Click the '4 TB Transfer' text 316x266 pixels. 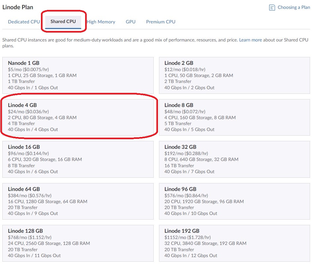pos(21,123)
